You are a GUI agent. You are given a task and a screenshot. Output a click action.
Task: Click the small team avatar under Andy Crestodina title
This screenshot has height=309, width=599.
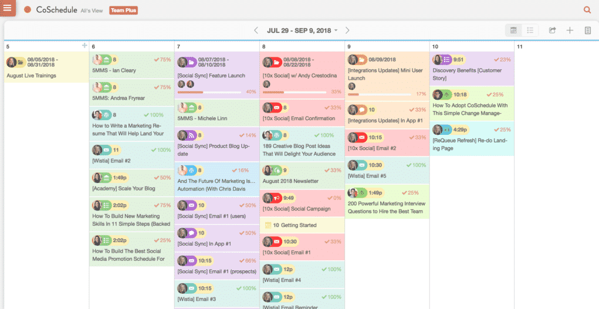pos(266,84)
